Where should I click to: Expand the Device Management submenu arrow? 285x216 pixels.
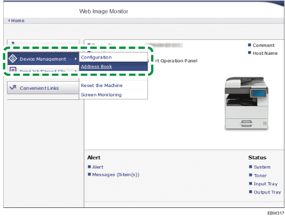coord(76,59)
